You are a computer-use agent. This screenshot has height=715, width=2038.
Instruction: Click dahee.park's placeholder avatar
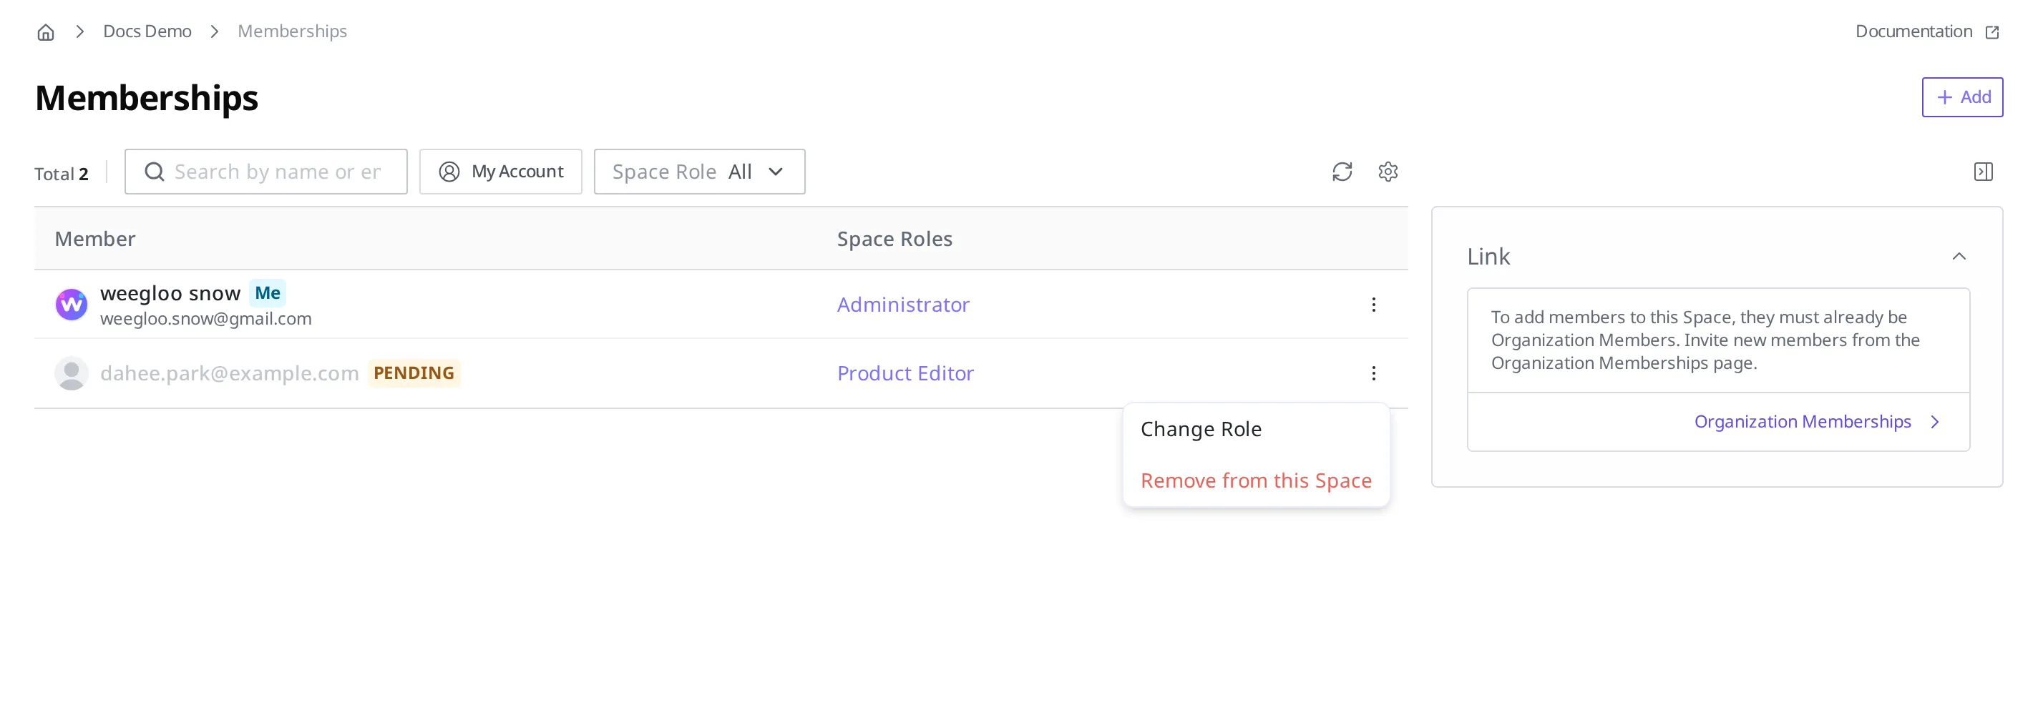point(72,373)
